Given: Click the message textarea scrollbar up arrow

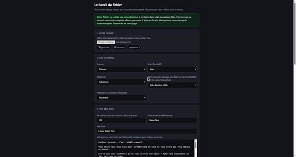Looking at the screenshot, I should pyautogui.click(x=196, y=141).
